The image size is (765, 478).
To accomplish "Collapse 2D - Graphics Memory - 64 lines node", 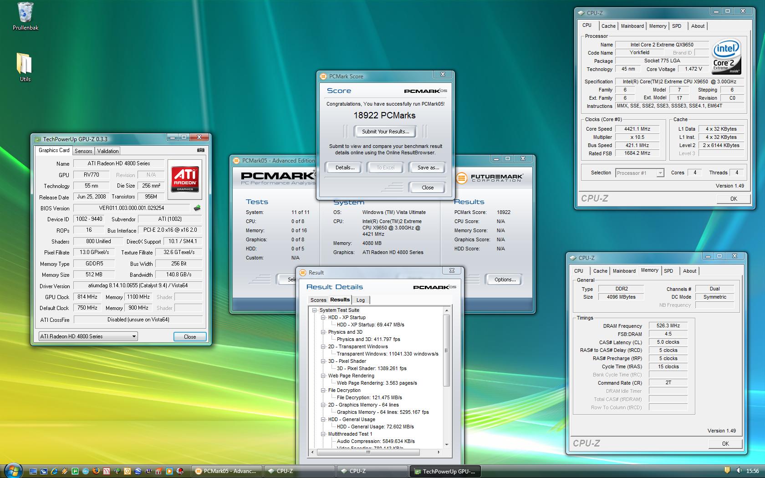I will [323, 405].
